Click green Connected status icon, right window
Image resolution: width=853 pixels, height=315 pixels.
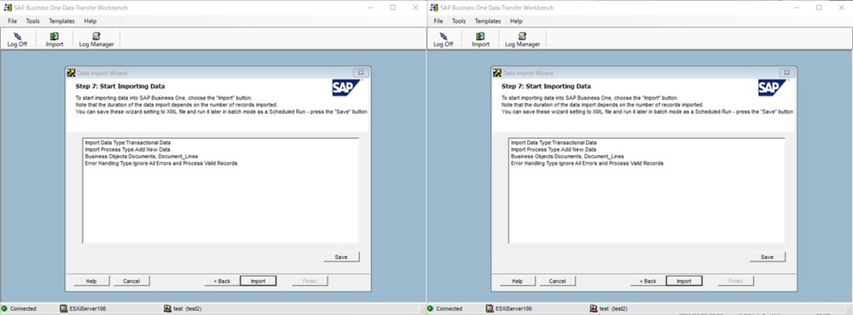click(430, 308)
